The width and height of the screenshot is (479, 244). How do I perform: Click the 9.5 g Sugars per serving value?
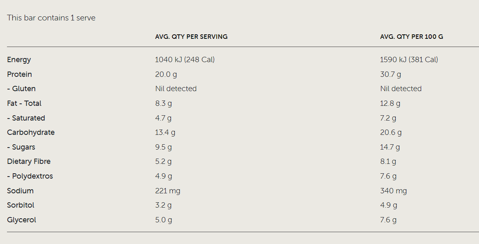coord(163,147)
